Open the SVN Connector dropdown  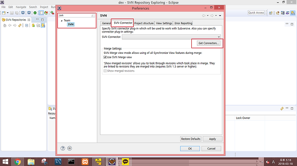[x=171, y=37]
